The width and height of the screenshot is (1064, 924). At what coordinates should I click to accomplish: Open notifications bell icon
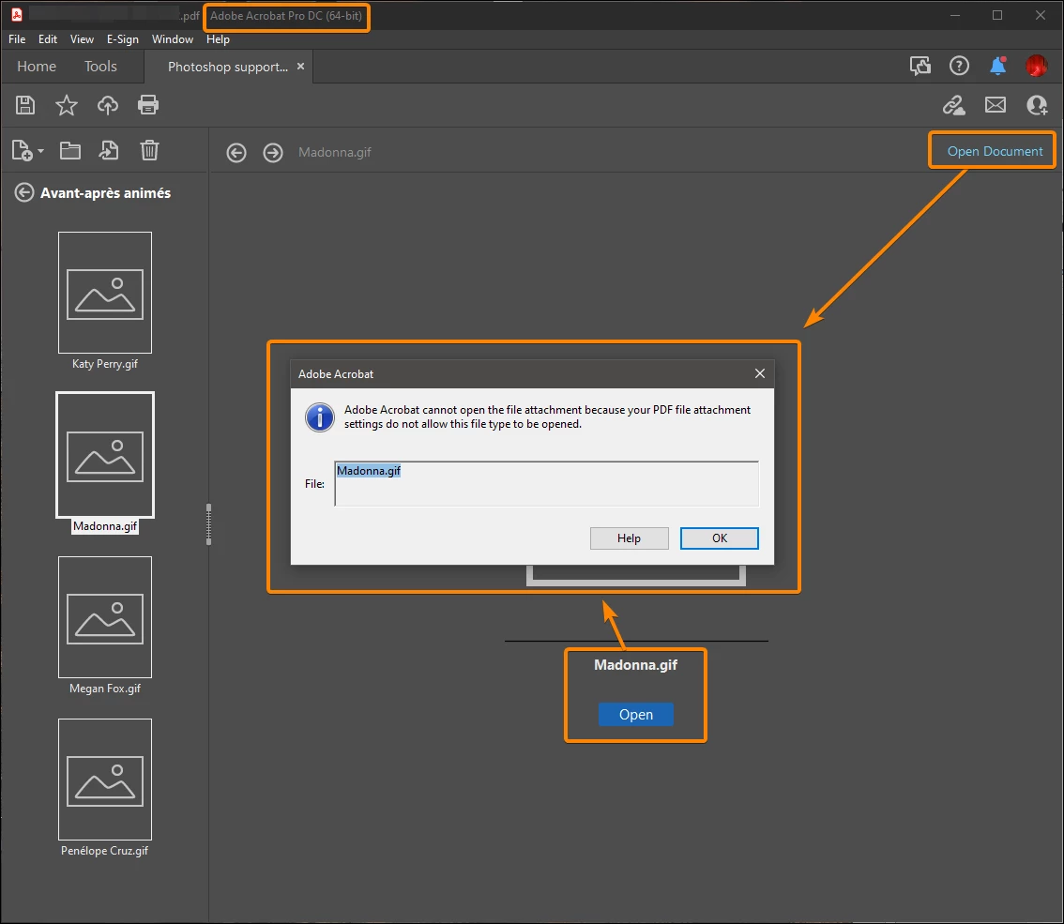(x=997, y=66)
